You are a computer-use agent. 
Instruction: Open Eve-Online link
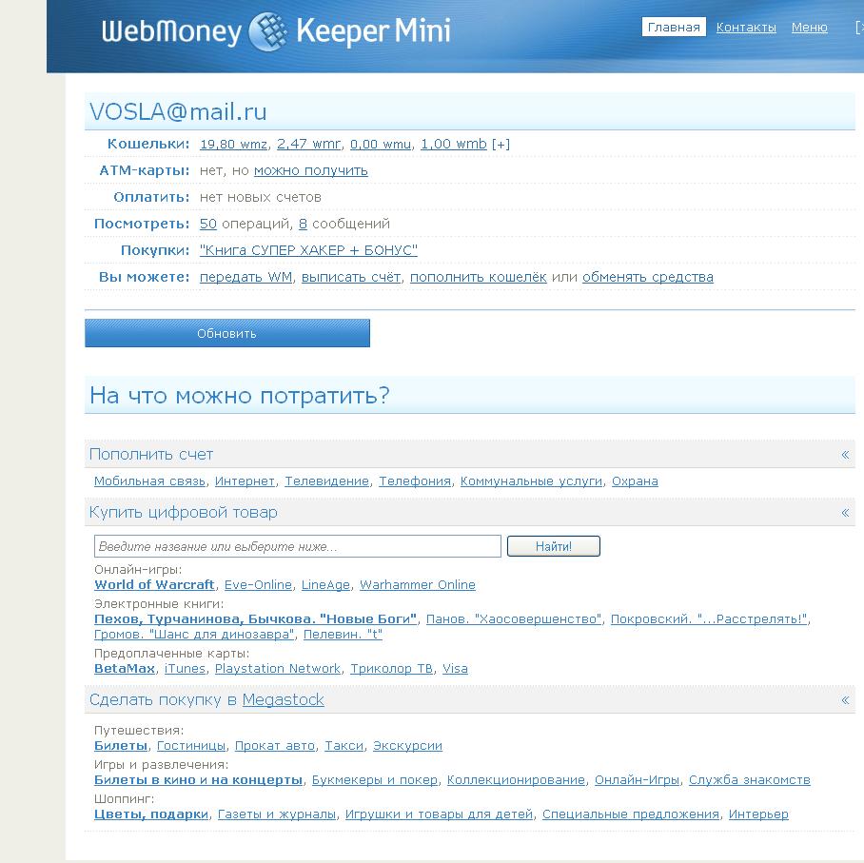click(258, 585)
